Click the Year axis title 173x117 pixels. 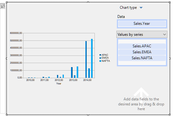pos(59,83)
